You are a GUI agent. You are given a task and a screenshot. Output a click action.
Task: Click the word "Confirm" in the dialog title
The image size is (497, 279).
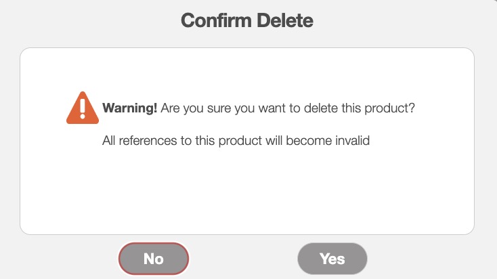click(x=217, y=21)
